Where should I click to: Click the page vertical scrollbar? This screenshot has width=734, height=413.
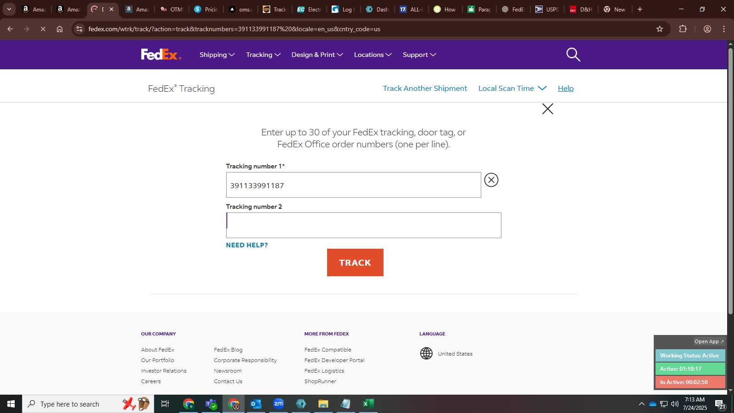tap(730, 181)
